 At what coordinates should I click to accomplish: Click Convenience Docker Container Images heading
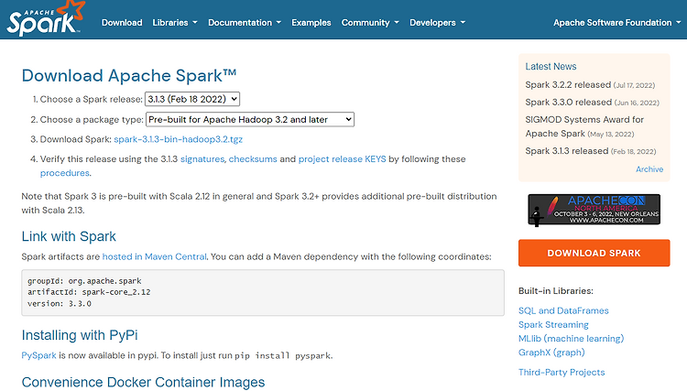pos(143,382)
